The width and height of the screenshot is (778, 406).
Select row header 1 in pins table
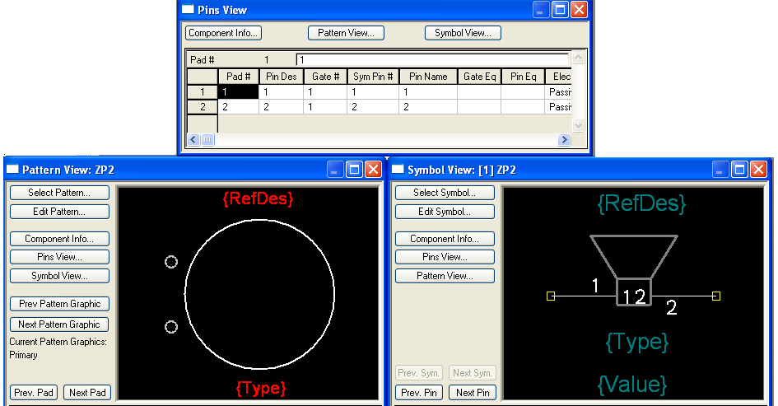click(203, 91)
